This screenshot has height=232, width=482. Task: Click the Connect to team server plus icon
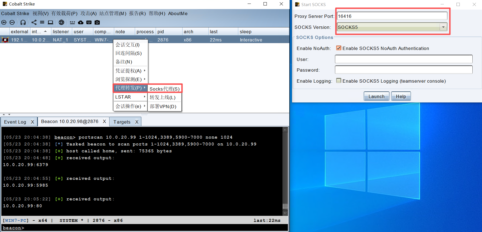point(4,23)
